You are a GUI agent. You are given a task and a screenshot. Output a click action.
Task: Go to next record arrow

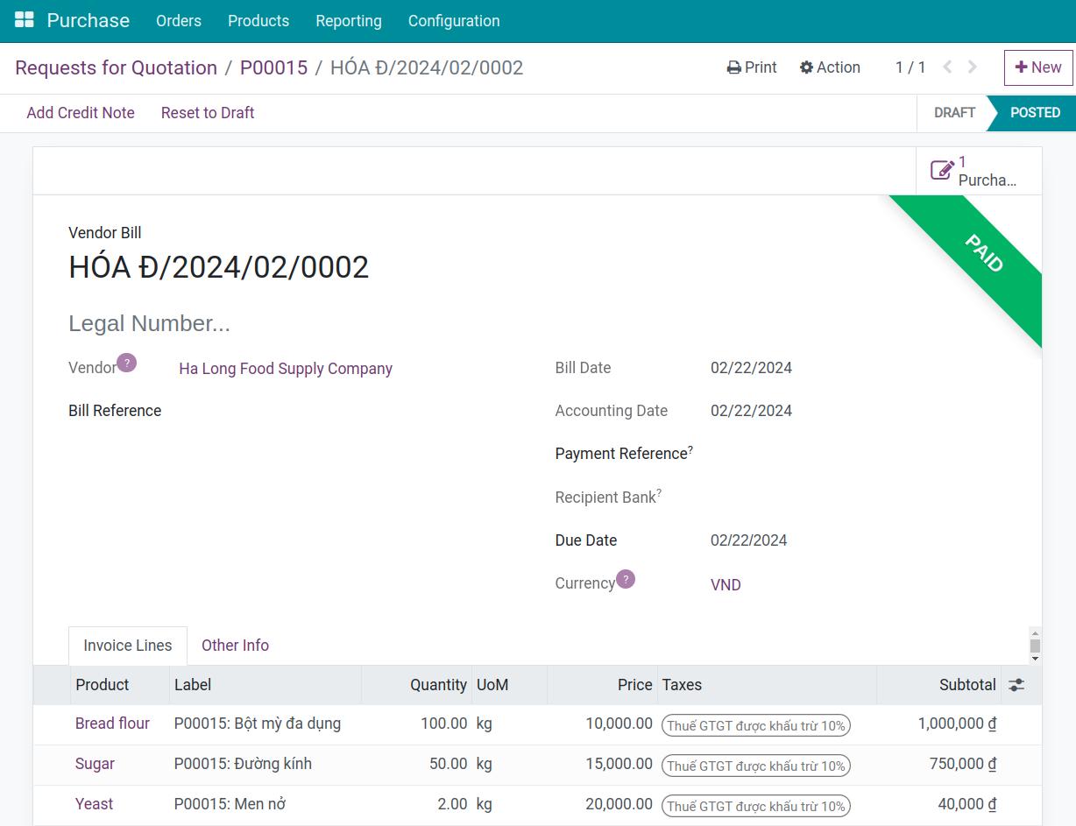click(x=972, y=67)
